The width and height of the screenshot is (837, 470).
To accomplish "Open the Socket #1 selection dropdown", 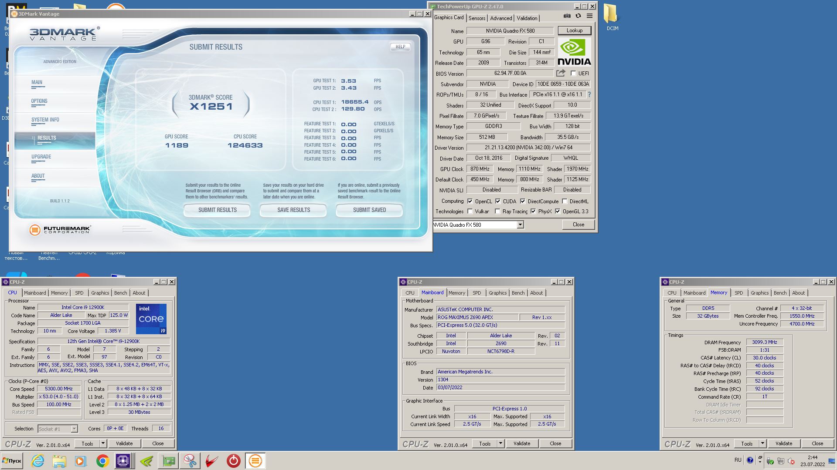I will 74,429.
